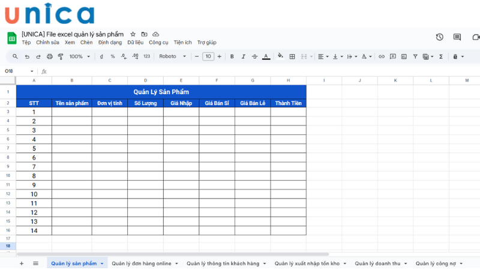Switch to Quản lý đơn hàng online tab
The height and width of the screenshot is (270, 480).
[142, 263]
